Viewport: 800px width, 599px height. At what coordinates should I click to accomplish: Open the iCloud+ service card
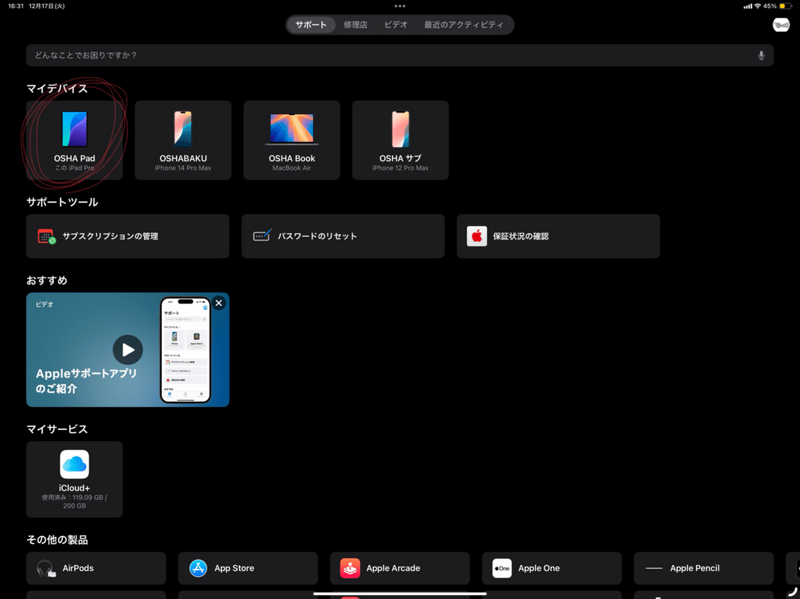[x=75, y=479]
